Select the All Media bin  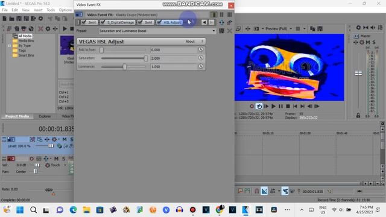[25, 36]
